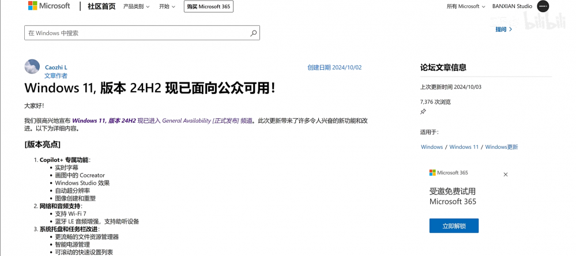Expand the 开始 dropdown menu
576x256 pixels.
[167, 6]
